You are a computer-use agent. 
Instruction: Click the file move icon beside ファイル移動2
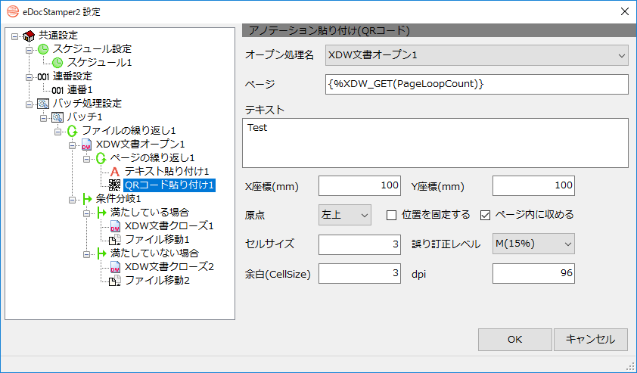115,281
